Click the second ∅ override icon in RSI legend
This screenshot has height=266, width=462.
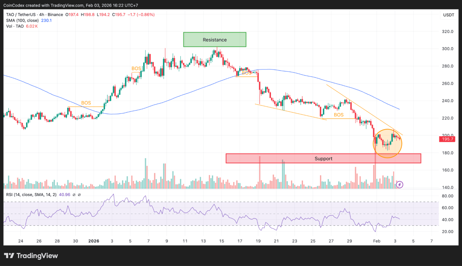coord(80,195)
